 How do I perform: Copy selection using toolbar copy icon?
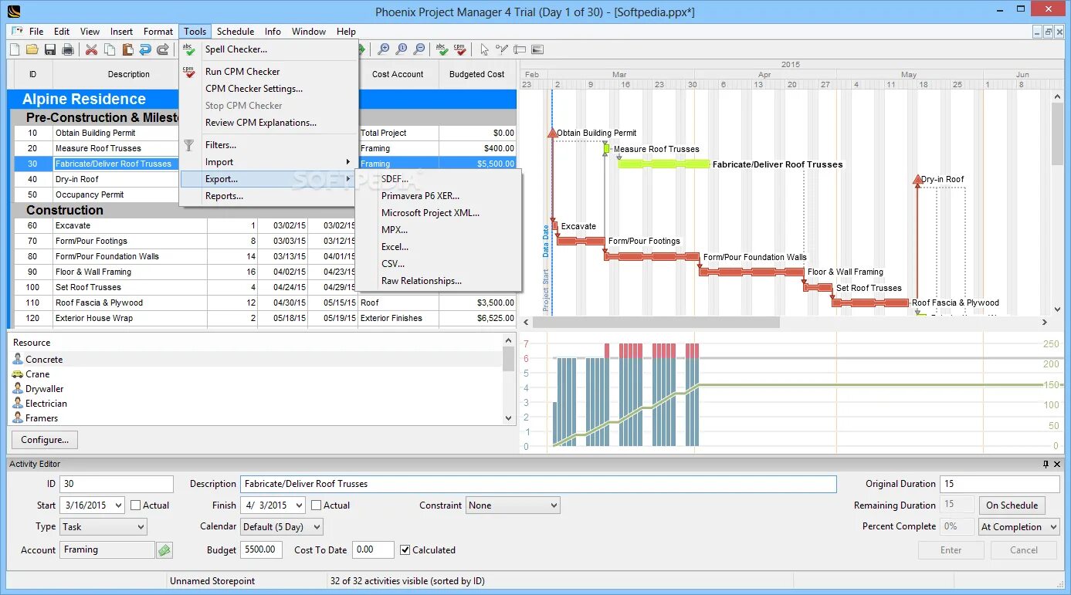[110, 49]
